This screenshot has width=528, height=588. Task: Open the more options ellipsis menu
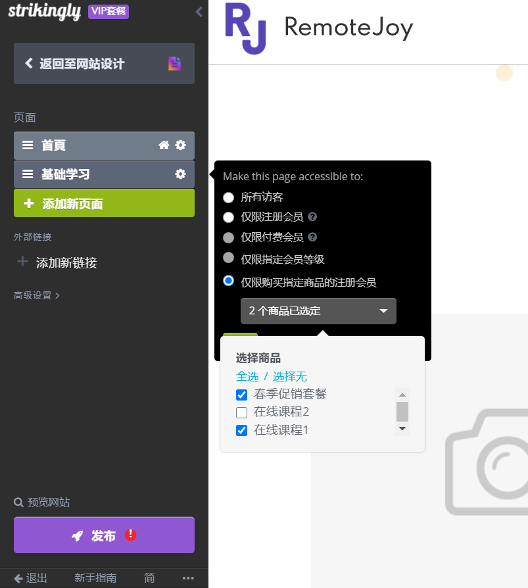click(x=188, y=578)
